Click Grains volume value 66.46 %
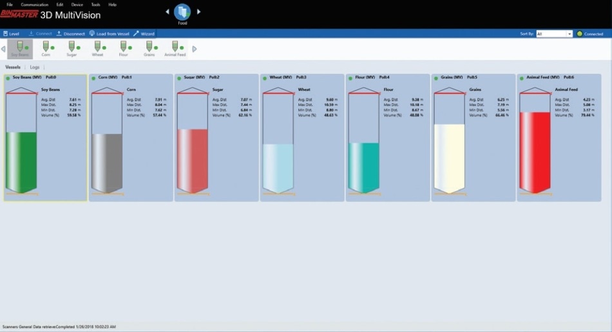This screenshot has width=612, height=332. click(502, 115)
